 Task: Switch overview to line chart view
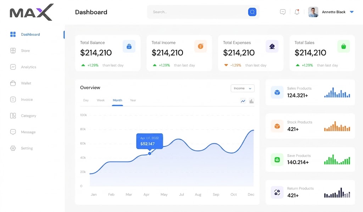click(x=243, y=101)
